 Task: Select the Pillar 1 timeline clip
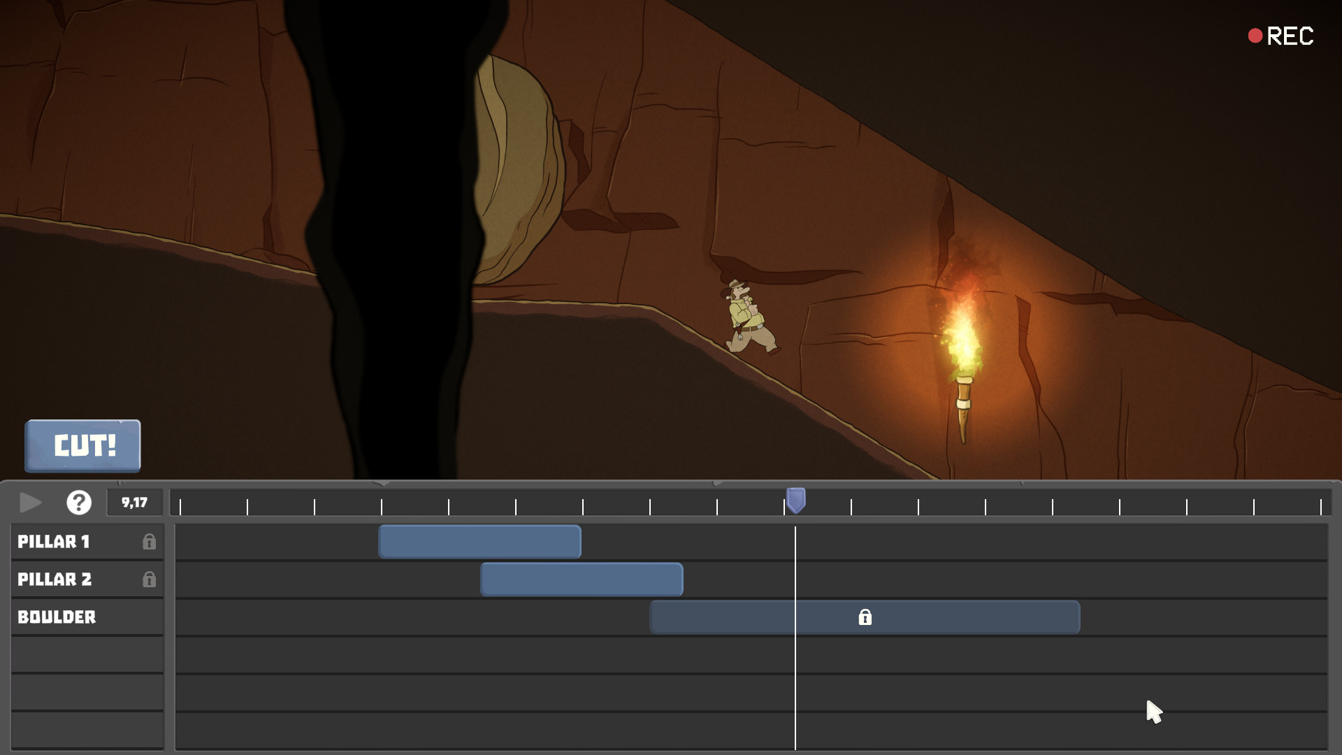click(479, 542)
